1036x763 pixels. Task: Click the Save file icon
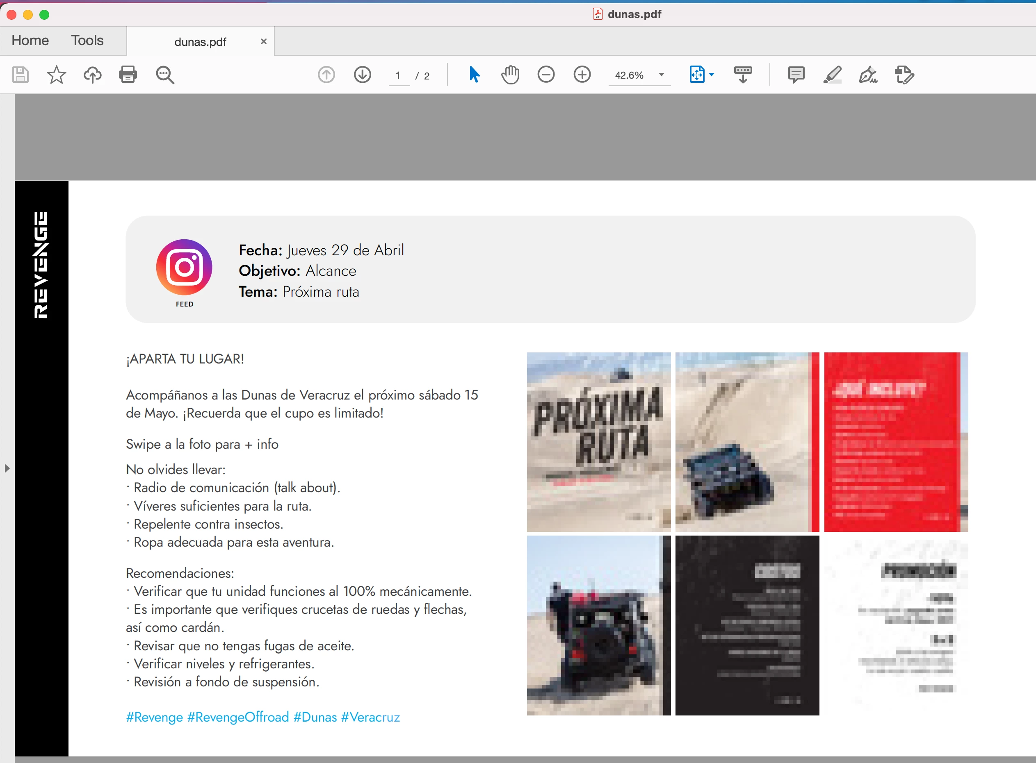tap(21, 75)
